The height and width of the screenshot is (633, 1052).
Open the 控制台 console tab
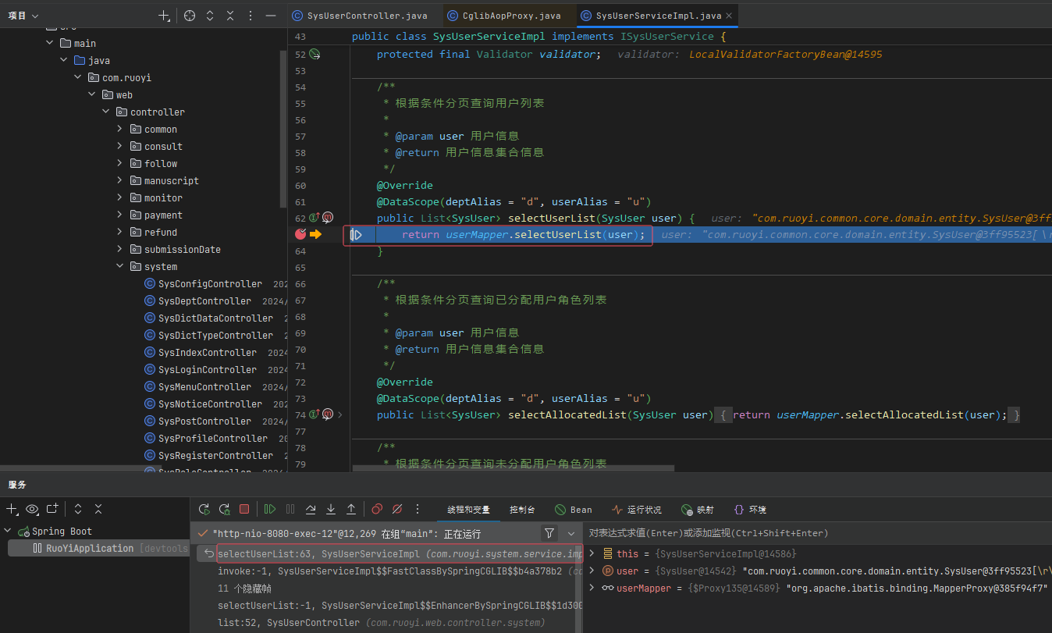(522, 510)
